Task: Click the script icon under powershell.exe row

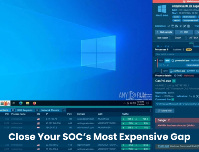Action: tap(160, 65)
